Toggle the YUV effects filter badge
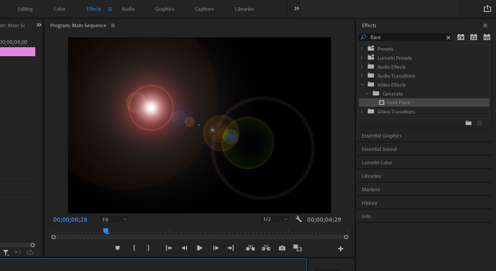The image size is (496, 271). click(x=487, y=37)
